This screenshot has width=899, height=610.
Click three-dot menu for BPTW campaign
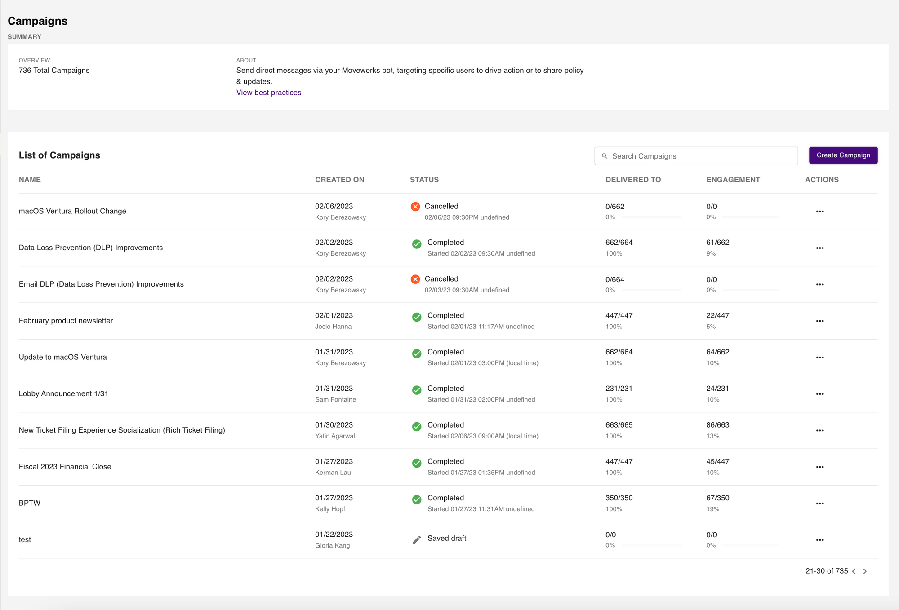tap(819, 504)
